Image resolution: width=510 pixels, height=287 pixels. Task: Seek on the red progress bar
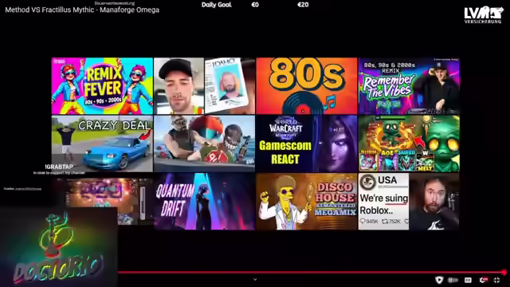[311, 272]
